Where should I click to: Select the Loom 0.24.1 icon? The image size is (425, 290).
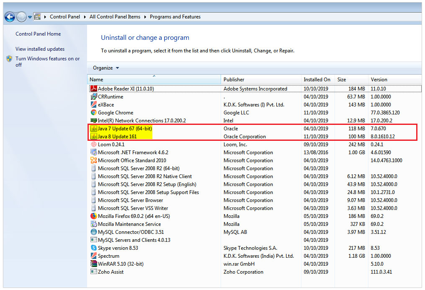point(93,144)
